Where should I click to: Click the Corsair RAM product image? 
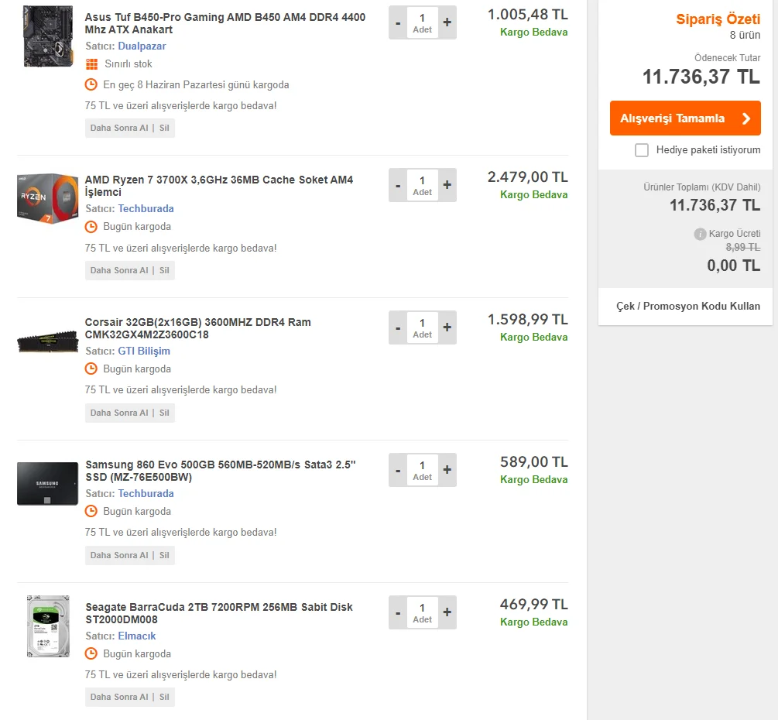click(48, 341)
